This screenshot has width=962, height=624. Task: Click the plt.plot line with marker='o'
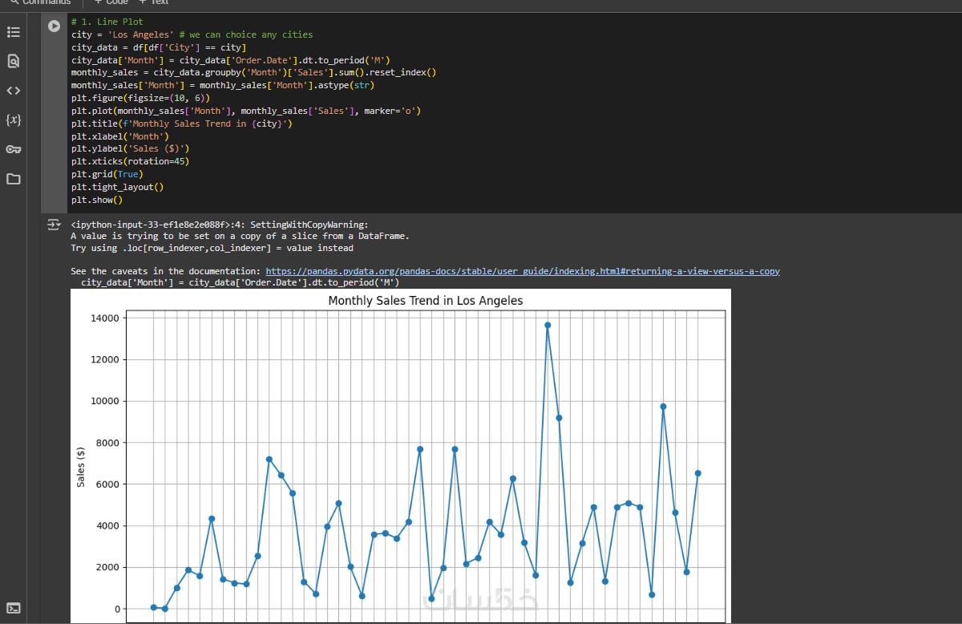click(x=246, y=111)
